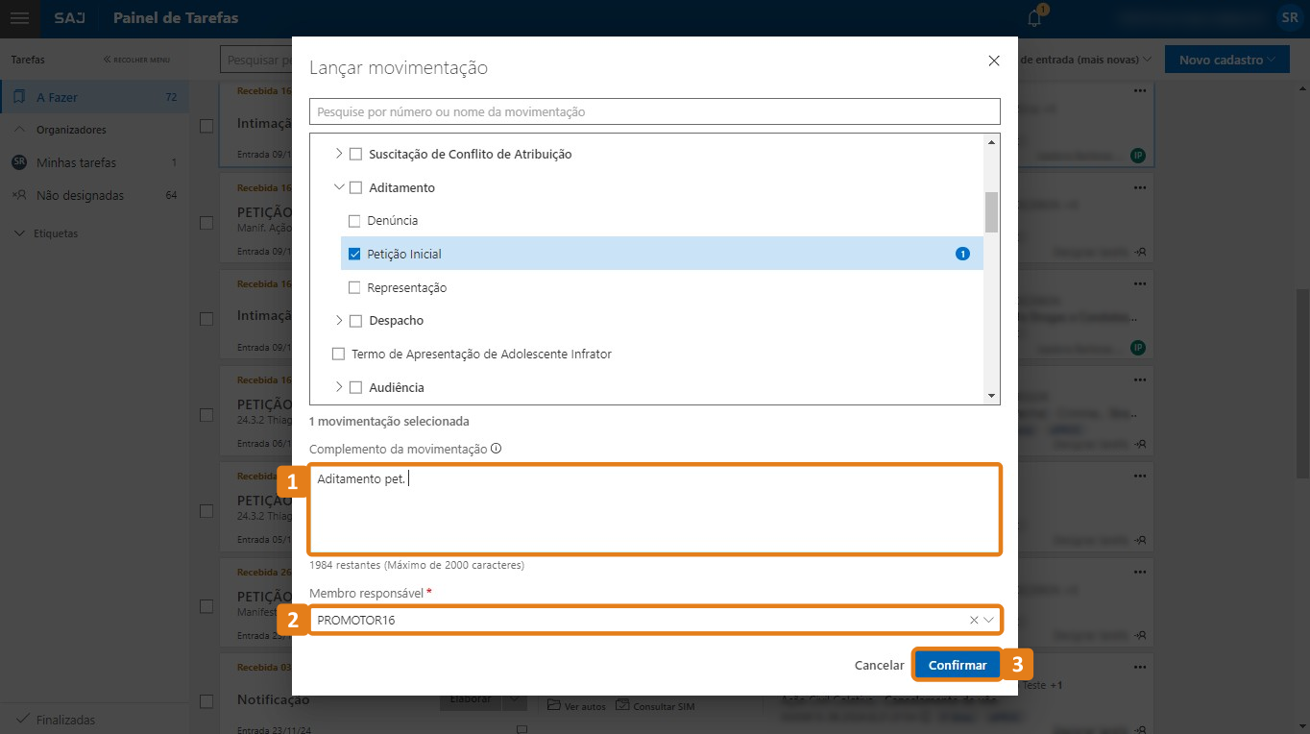Click the Consultar SIM icon
The height and width of the screenshot is (734, 1310).
(x=622, y=706)
